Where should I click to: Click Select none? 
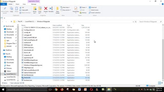(x=94, y=10)
